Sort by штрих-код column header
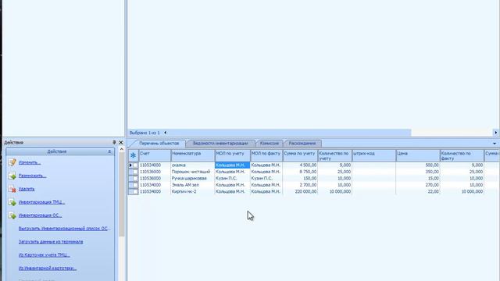 [x=374, y=156]
